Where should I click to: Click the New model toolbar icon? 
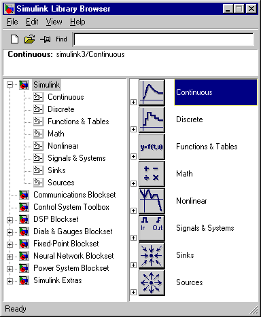click(x=15, y=39)
